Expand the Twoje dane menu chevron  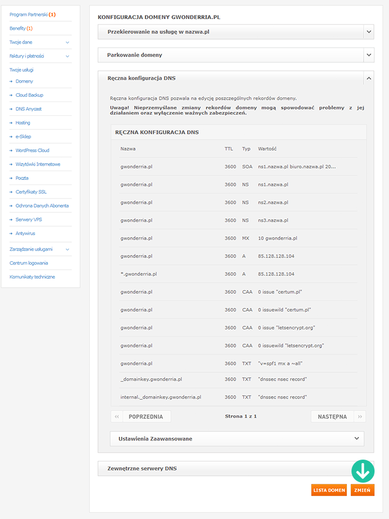[68, 42]
